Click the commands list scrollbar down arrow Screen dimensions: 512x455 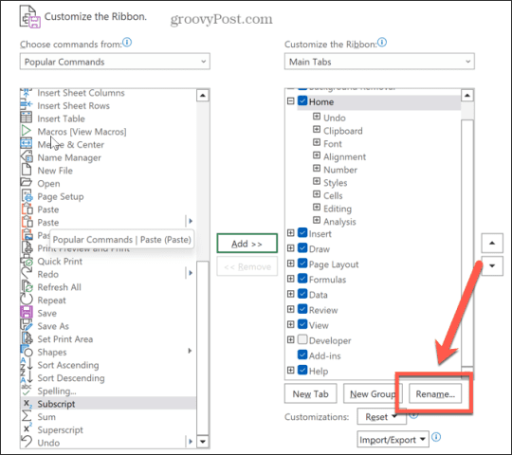[203, 442]
